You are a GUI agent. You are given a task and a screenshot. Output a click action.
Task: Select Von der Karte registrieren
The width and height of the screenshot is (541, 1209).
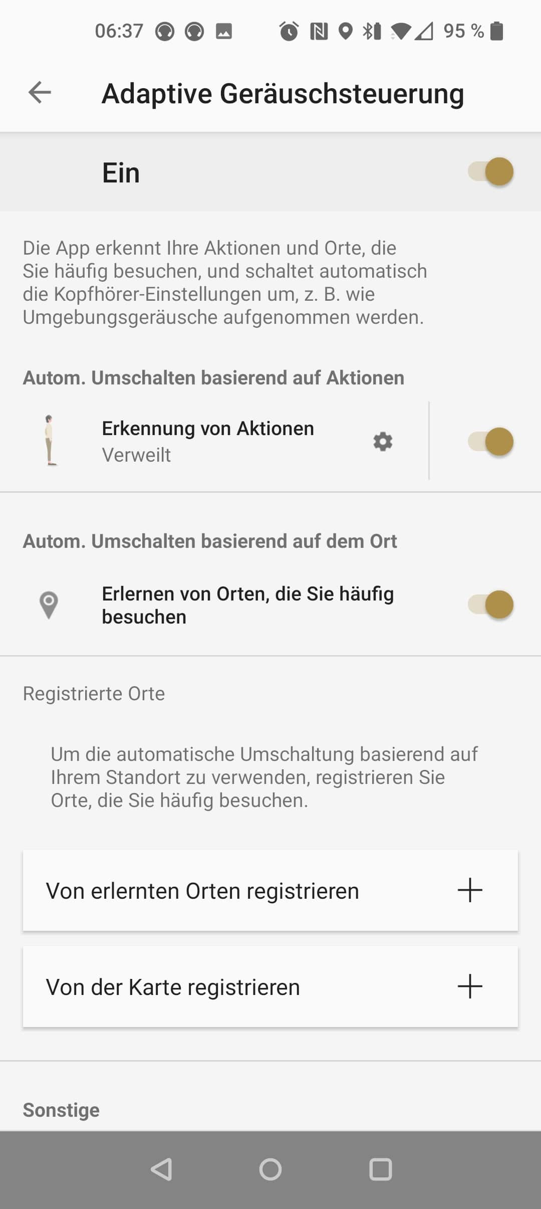click(x=173, y=987)
